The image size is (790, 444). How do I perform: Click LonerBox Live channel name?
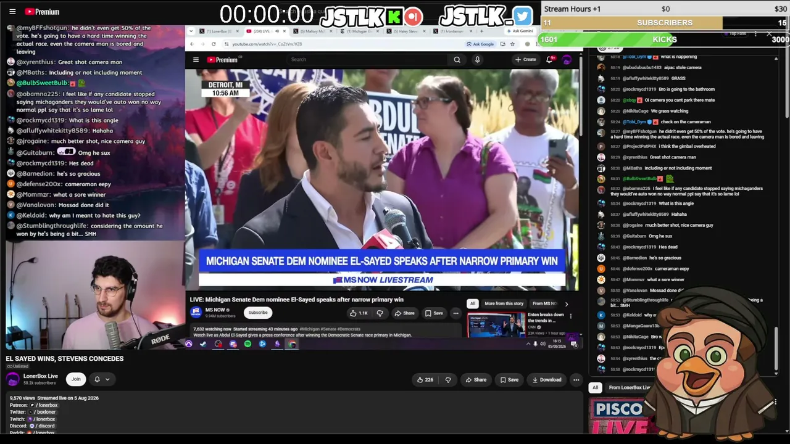41,376
